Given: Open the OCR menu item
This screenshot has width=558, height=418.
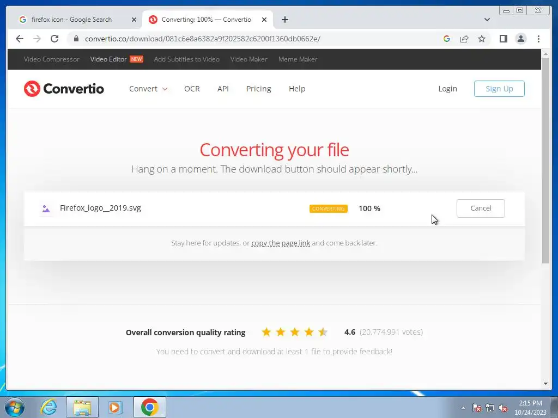Looking at the screenshot, I should pos(192,89).
